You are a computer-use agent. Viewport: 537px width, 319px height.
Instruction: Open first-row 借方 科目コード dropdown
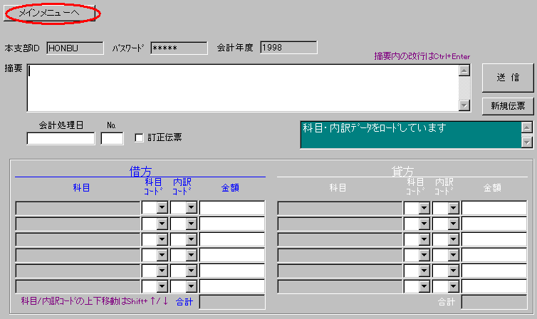[x=162, y=208]
